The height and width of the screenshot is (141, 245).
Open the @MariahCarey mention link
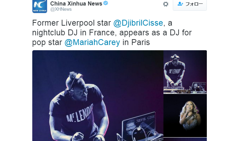click(92, 42)
